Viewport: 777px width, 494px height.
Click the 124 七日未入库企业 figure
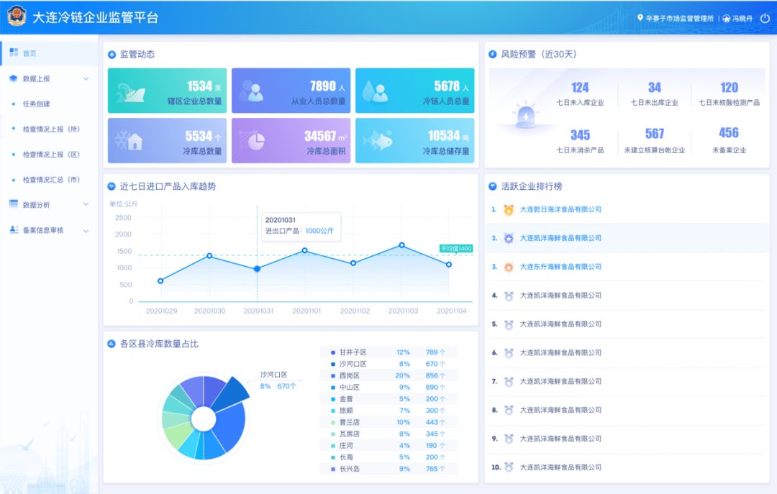pyautogui.click(x=580, y=88)
